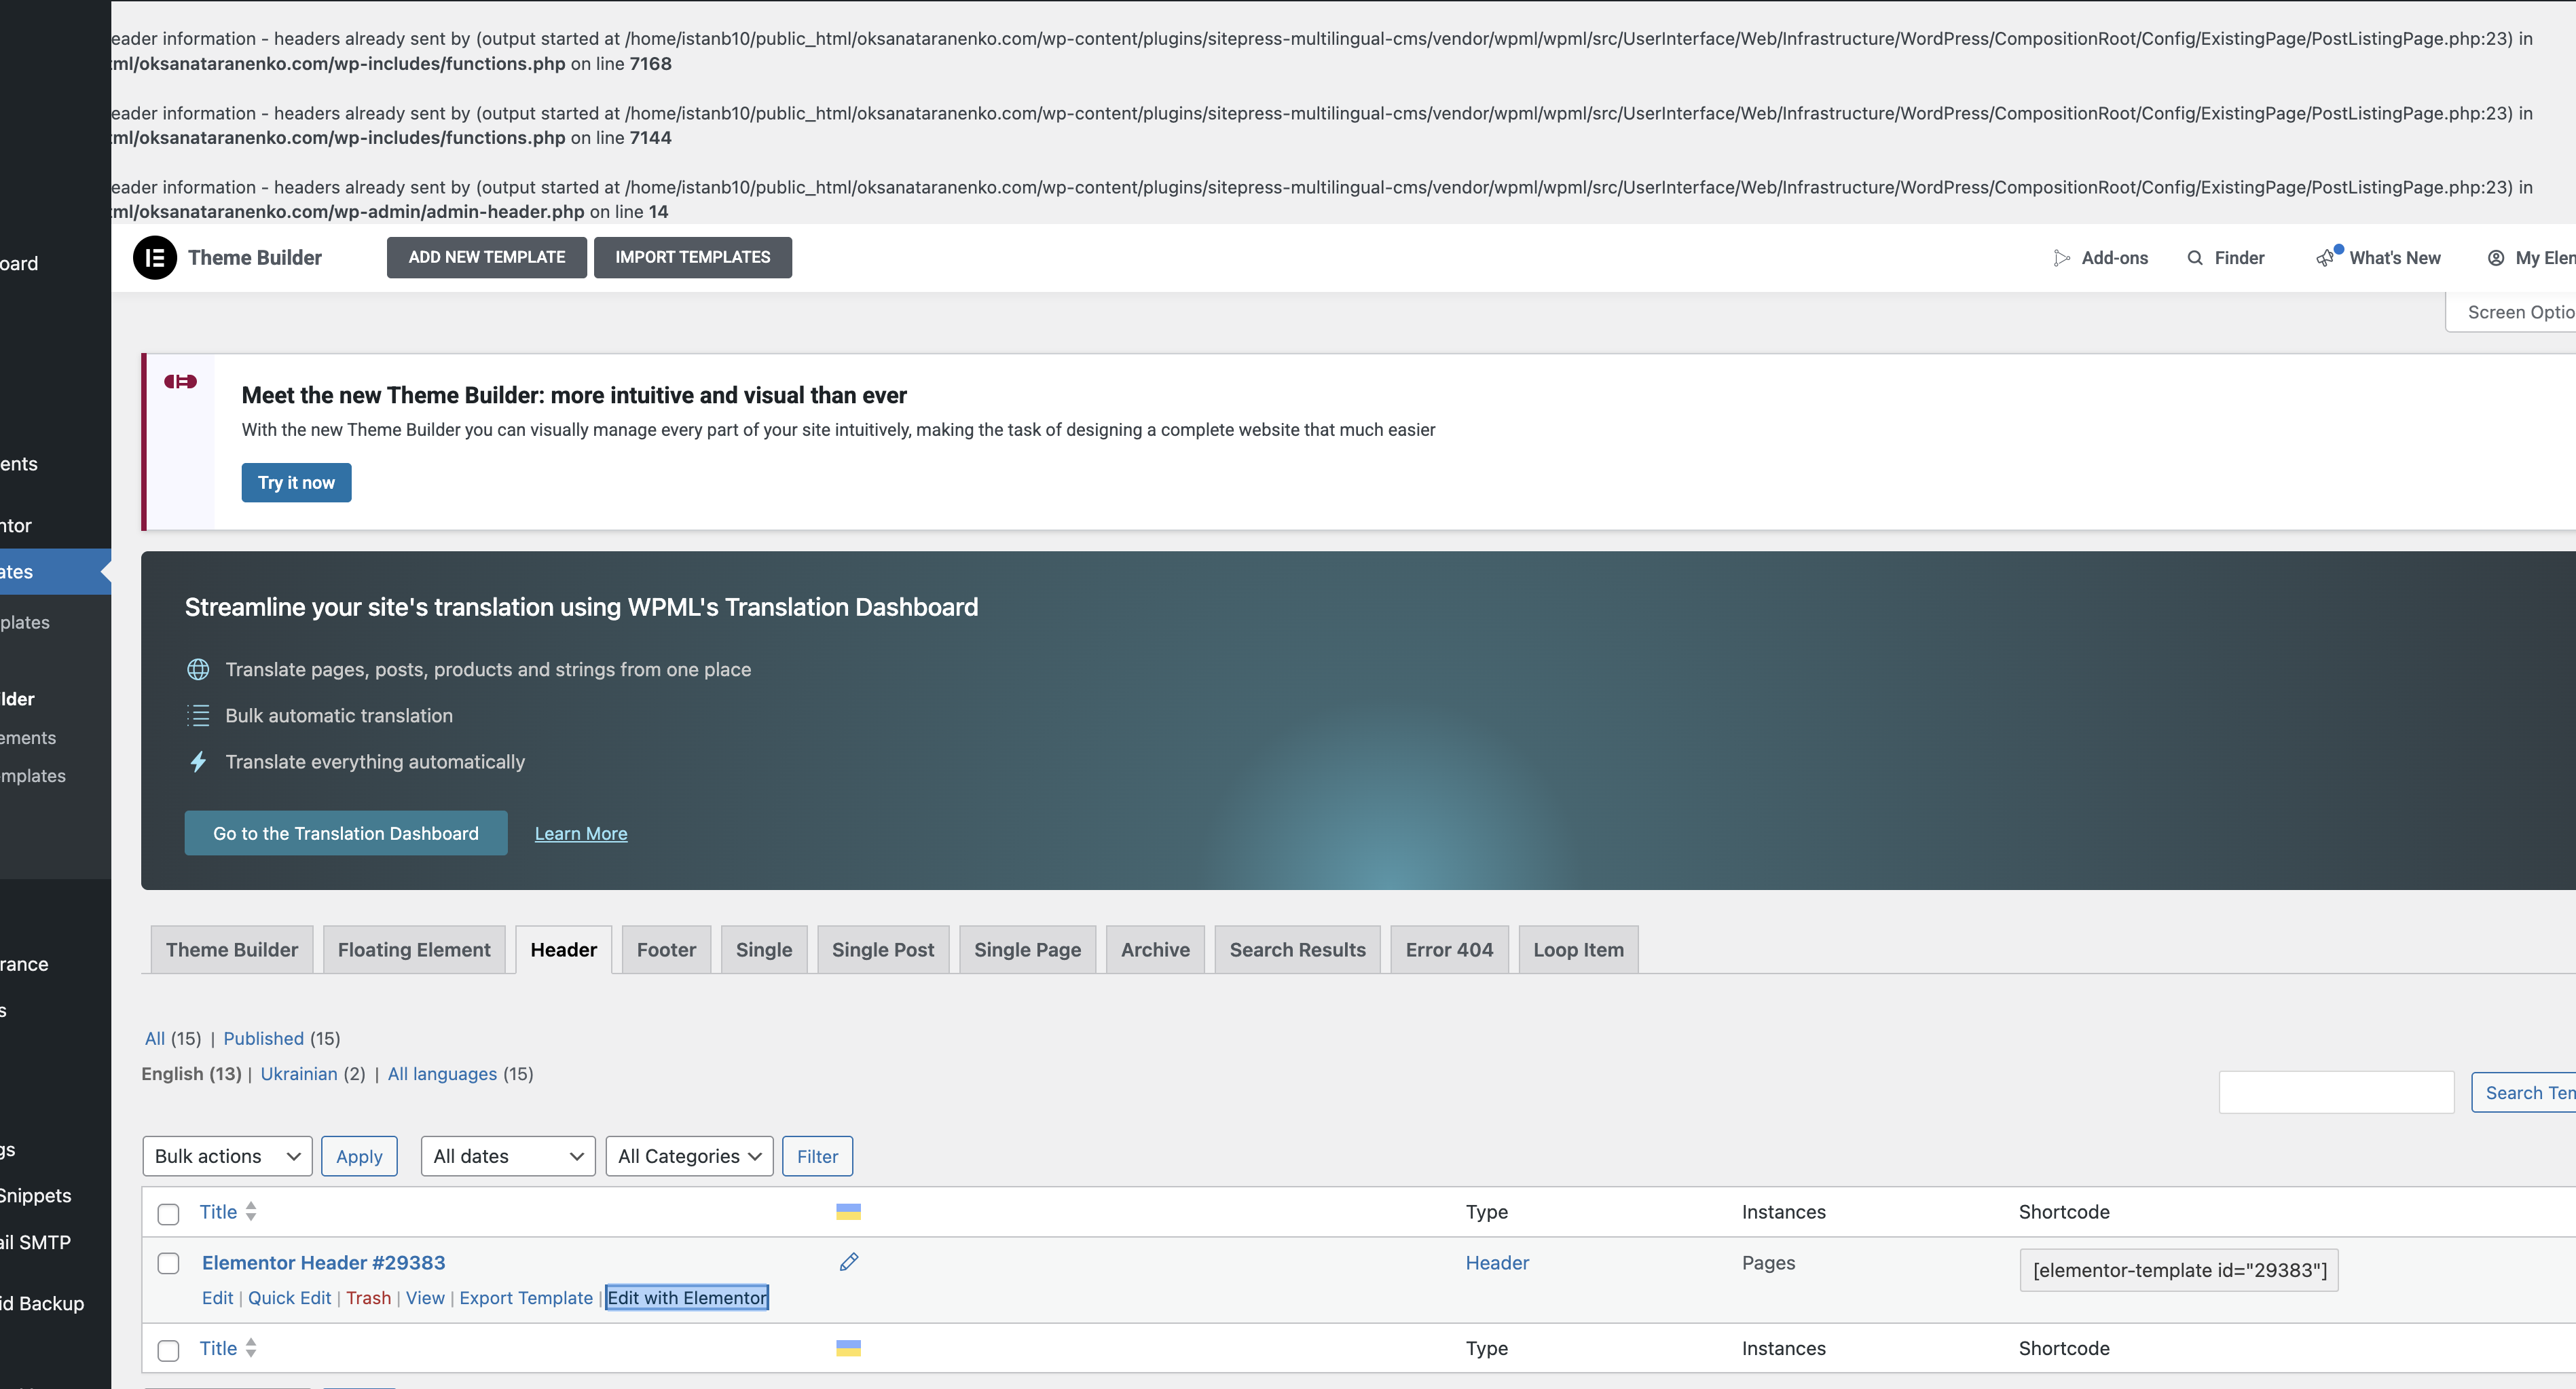Sort by Title using bottom header arrows
The width and height of the screenshot is (2576, 1389).
(x=251, y=1347)
